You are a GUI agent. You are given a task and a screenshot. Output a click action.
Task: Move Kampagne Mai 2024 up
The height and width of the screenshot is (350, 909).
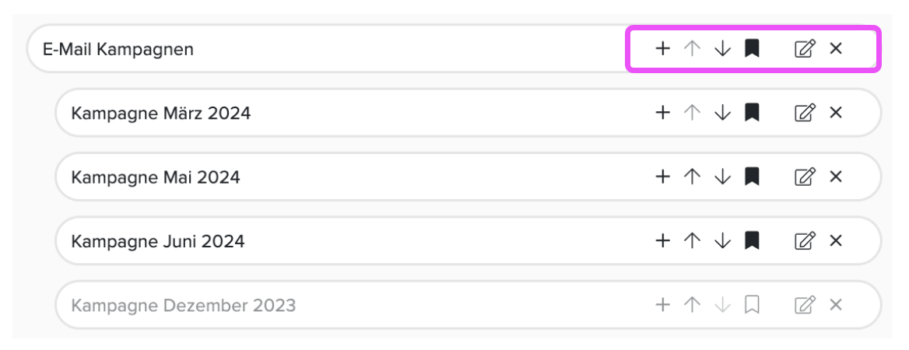tap(691, 177)
